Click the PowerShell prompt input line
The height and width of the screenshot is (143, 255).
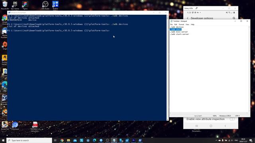click(59, 31)
